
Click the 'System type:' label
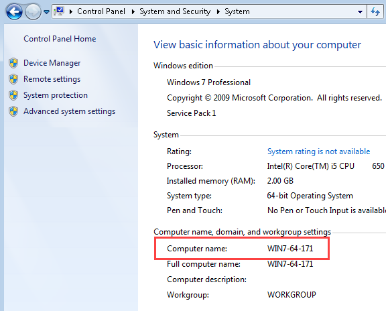tap(189, 196)
